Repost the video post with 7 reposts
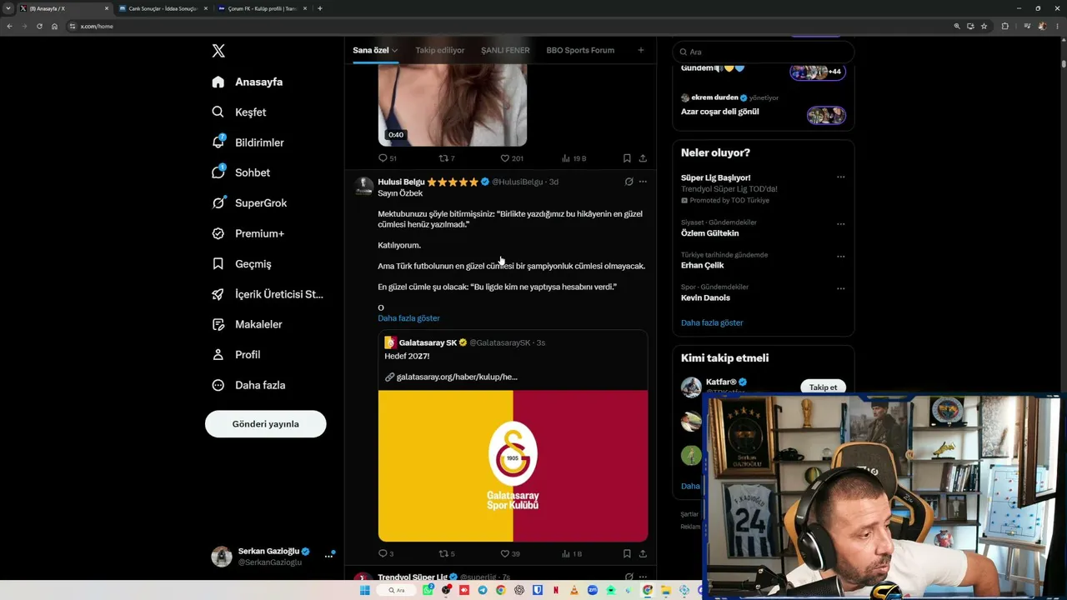Screen dimensions: 1067x600 (x=447, y=158)
